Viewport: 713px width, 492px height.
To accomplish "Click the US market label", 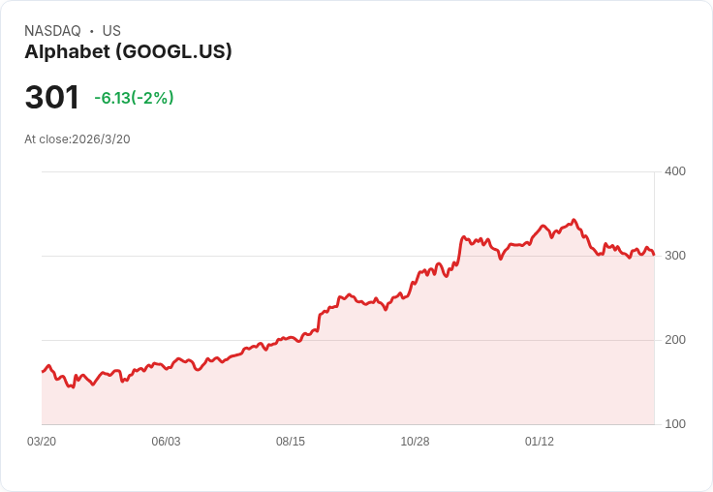I will 111,31.
